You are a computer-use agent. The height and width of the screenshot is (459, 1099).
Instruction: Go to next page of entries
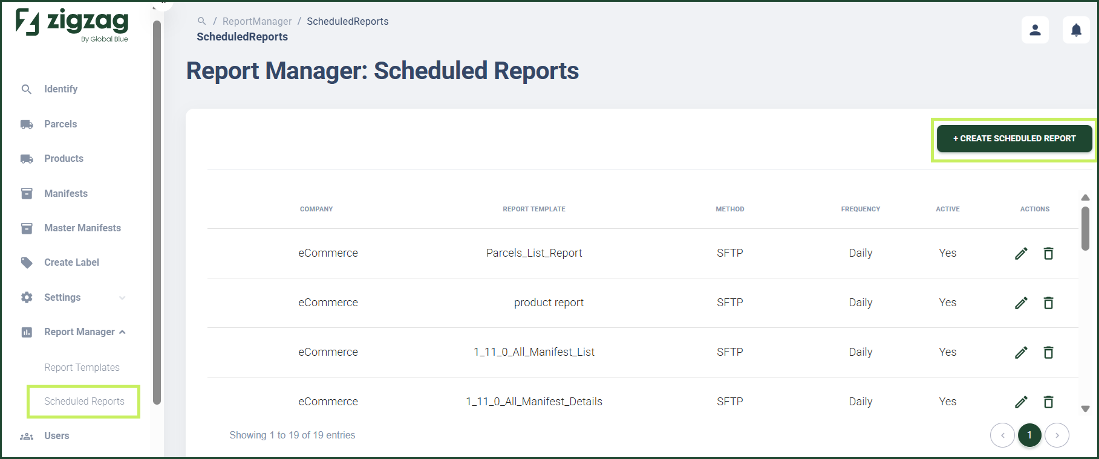1057,435
